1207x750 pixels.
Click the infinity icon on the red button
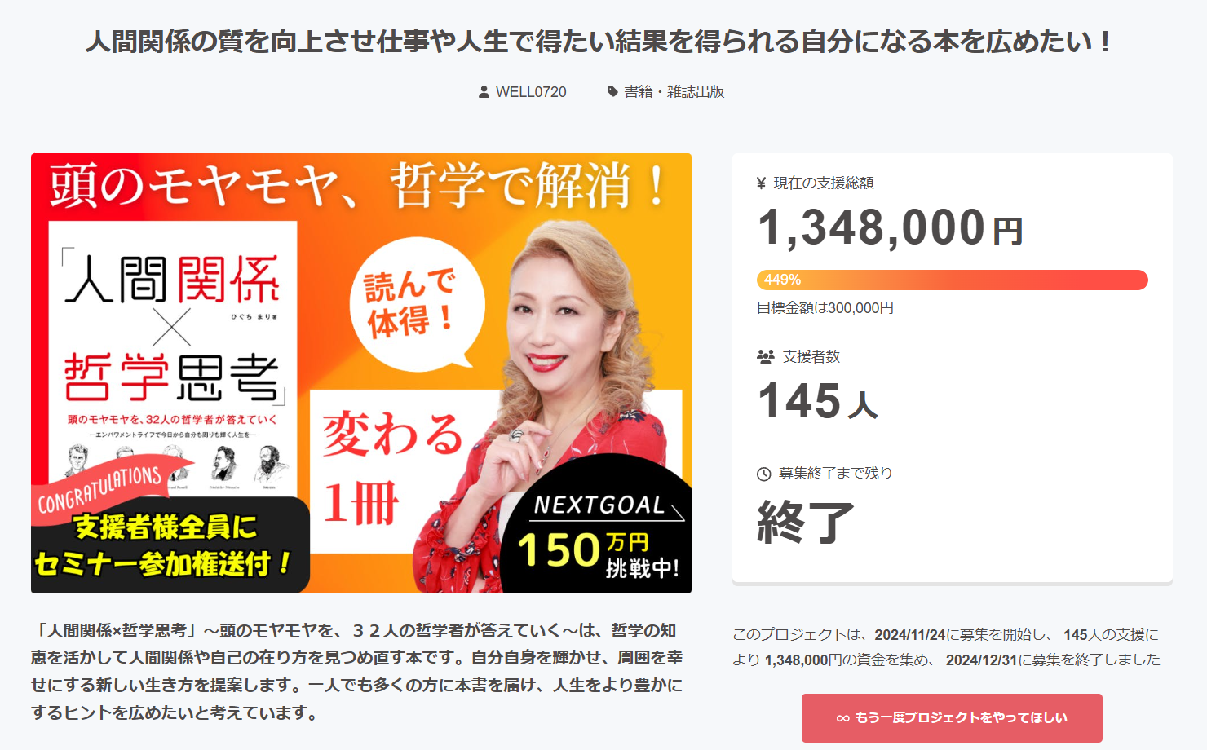click(x=843, y=718)
